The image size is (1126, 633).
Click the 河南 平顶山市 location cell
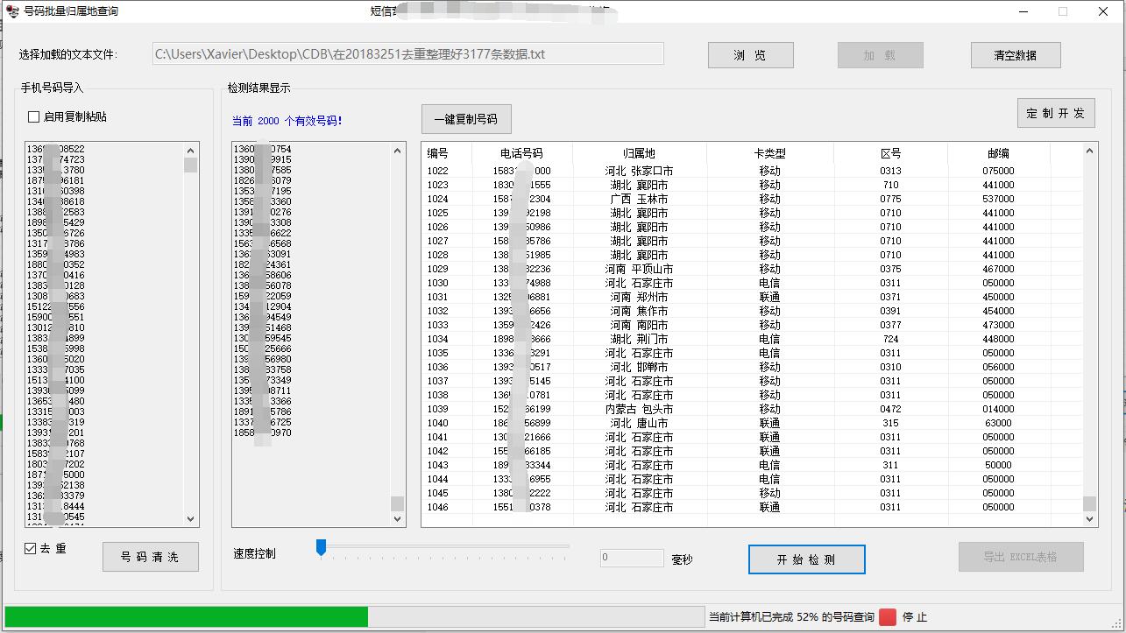(640, 269)
